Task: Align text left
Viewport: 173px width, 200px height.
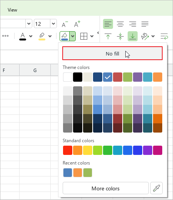Action: 108,24
